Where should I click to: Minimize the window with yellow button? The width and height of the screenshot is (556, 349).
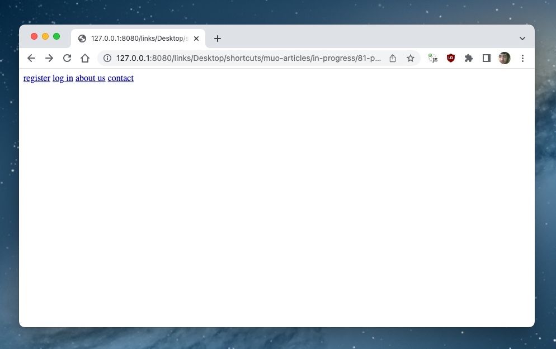(45, 36)
